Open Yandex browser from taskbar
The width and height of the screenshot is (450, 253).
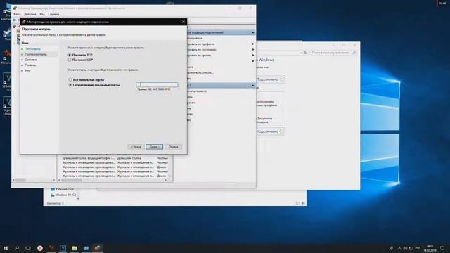[x=40, y=248]
